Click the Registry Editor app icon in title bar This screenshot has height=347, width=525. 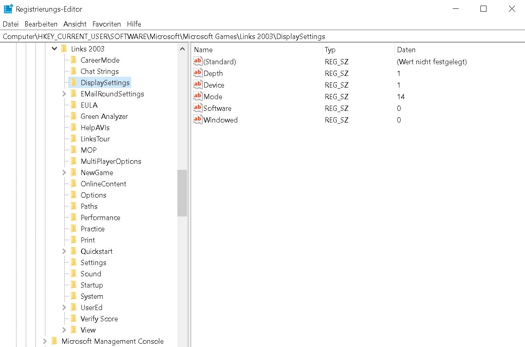(8, 9)
